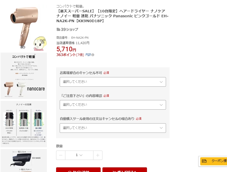The height and width of the screenshot is (172, 227).
Task: Click the かごに追加 red button
Action: coord(78,170)
